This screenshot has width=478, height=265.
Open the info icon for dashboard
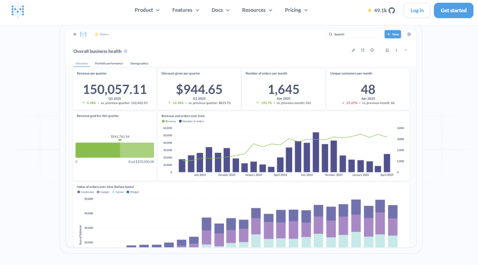pyautogui.click(x=396, y=50)
